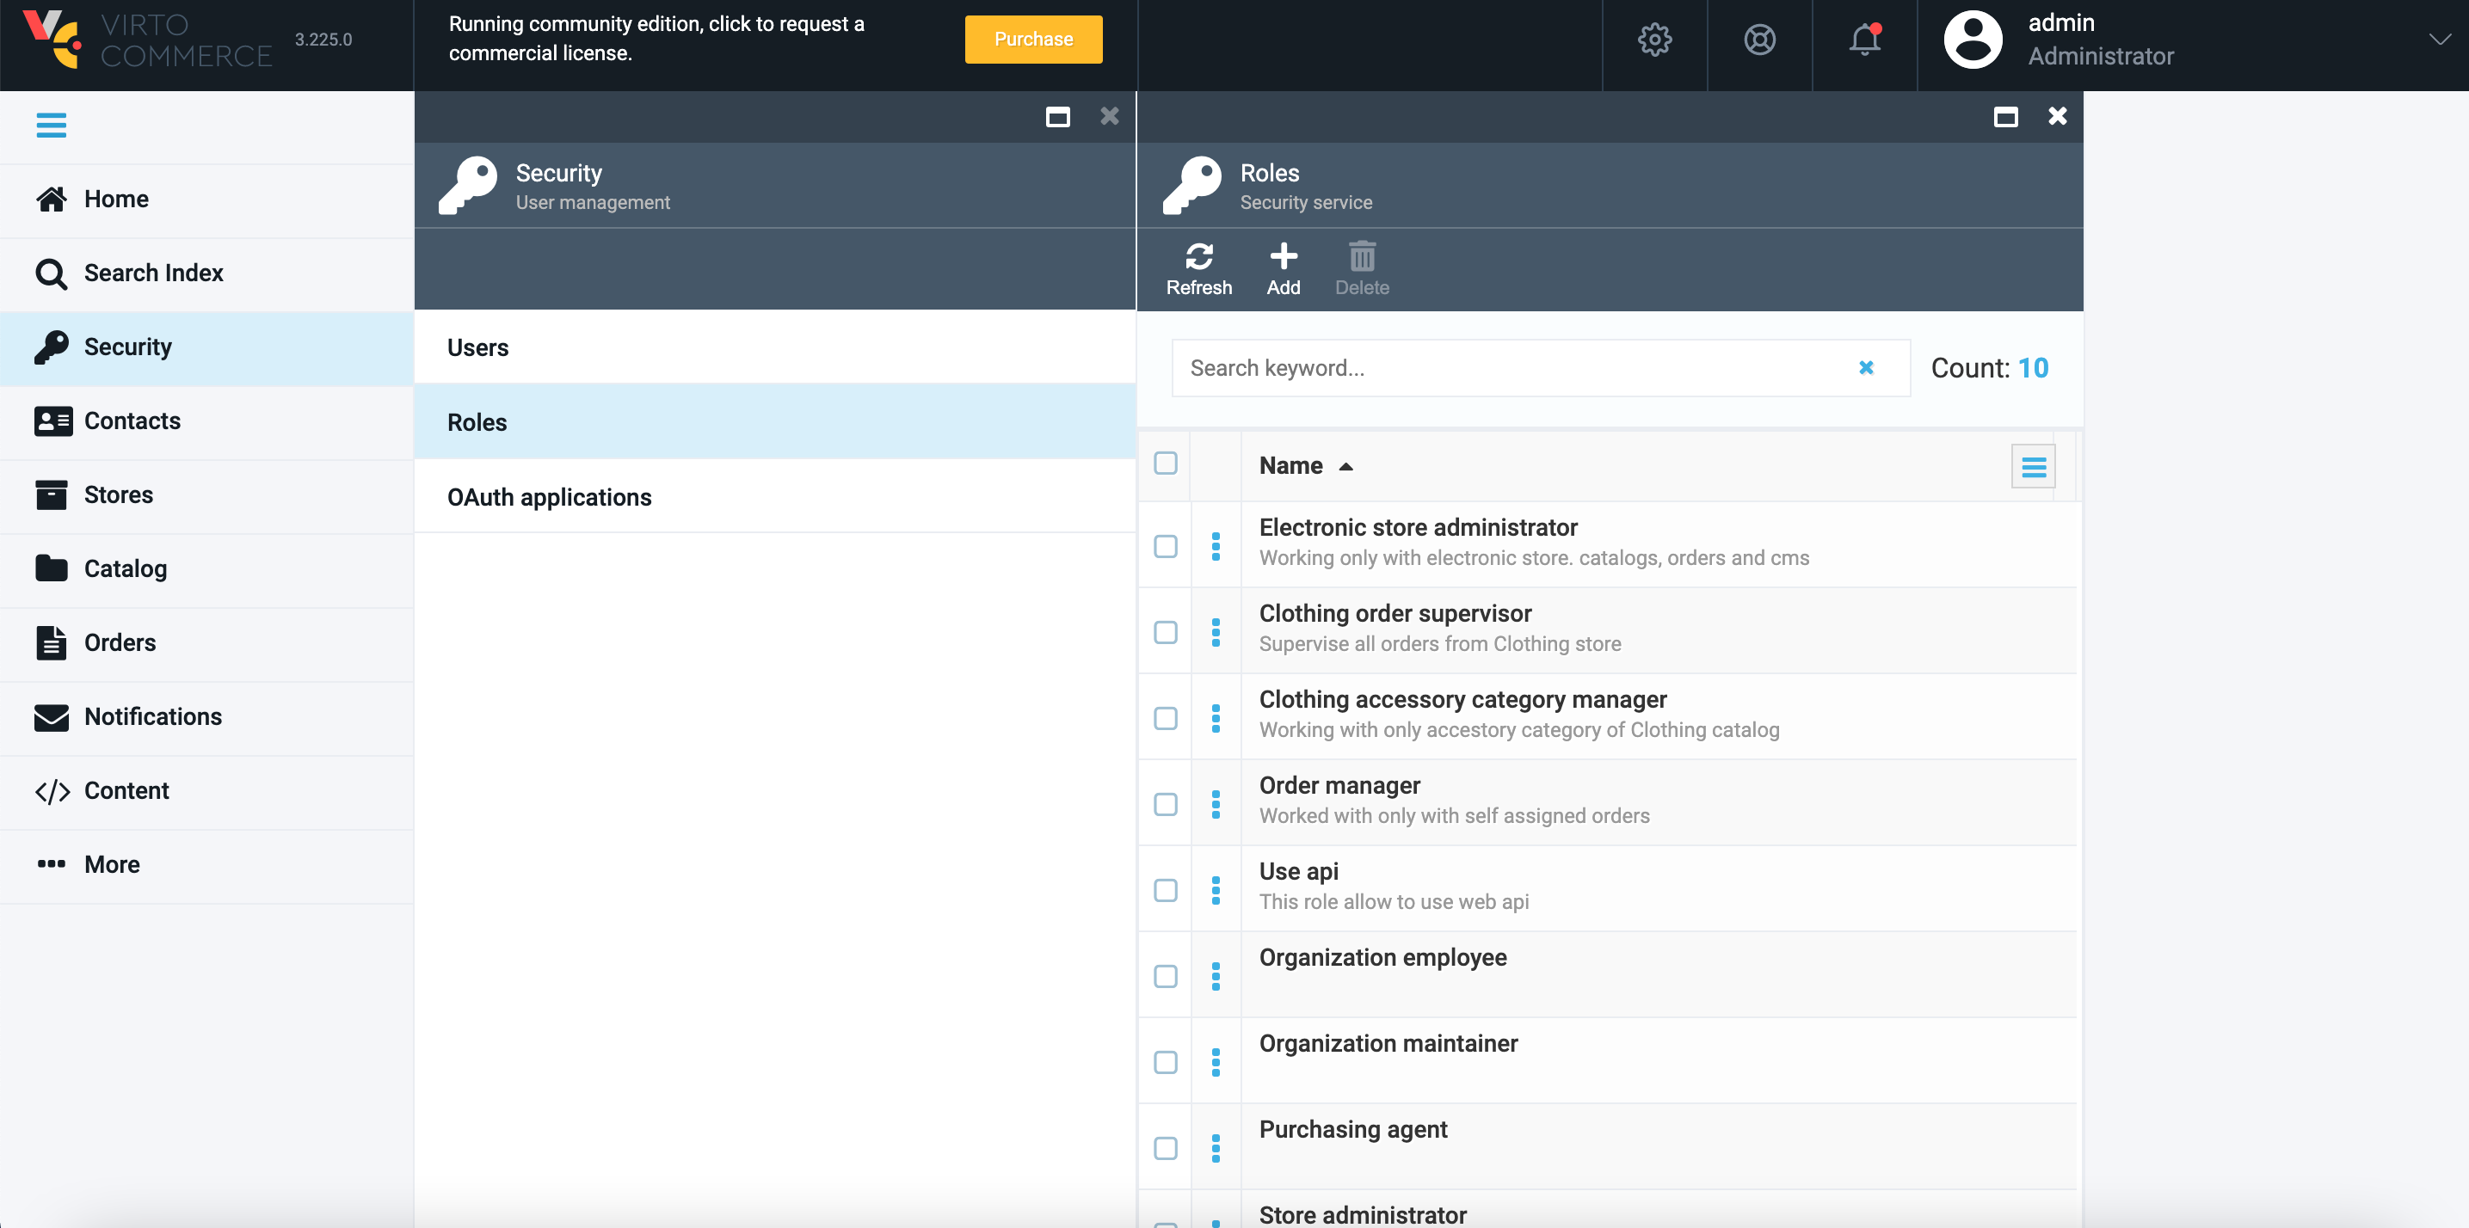This screenshot has width=2469, height=1228.
Task: Open OAuth applications section
Action: pos(549,497)
